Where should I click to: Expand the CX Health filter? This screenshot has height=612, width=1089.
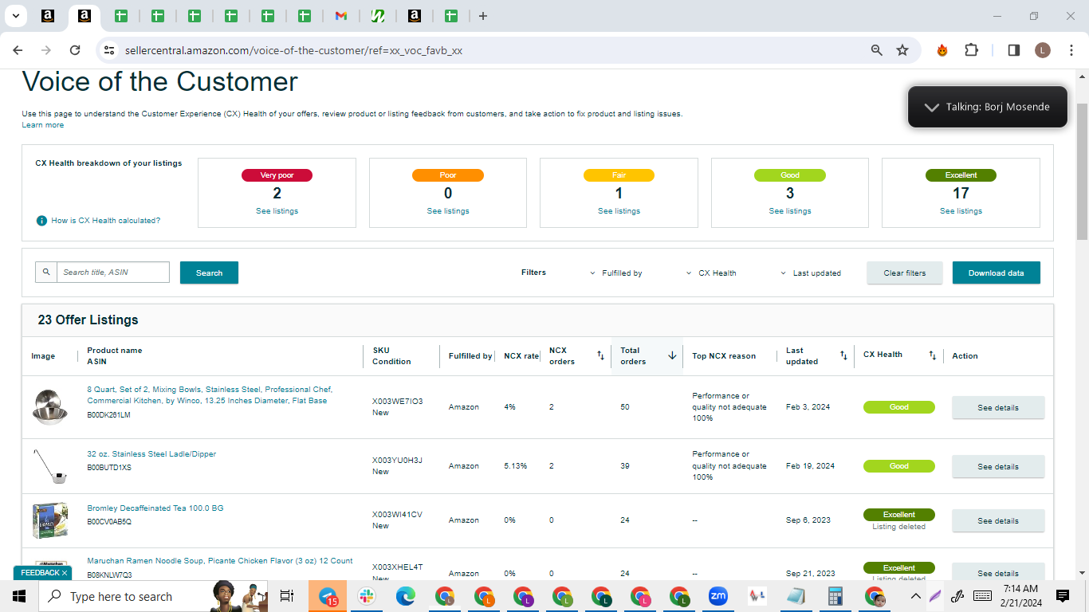click(x=712, y=273)
